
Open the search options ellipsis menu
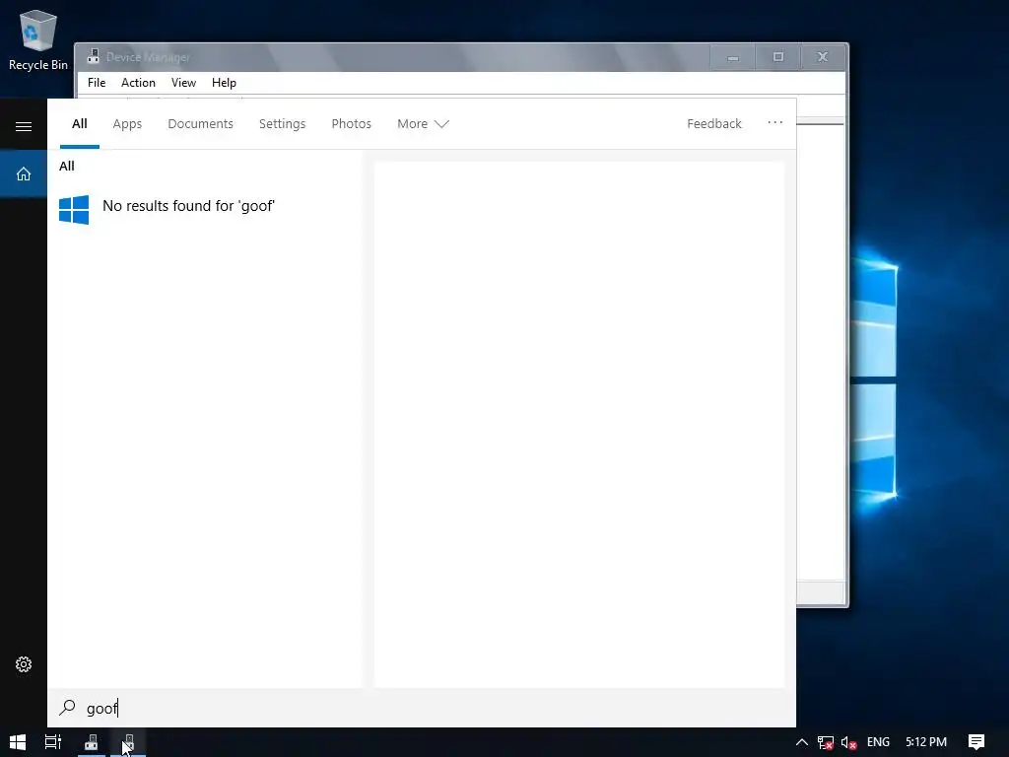click(x=774, y=122)
